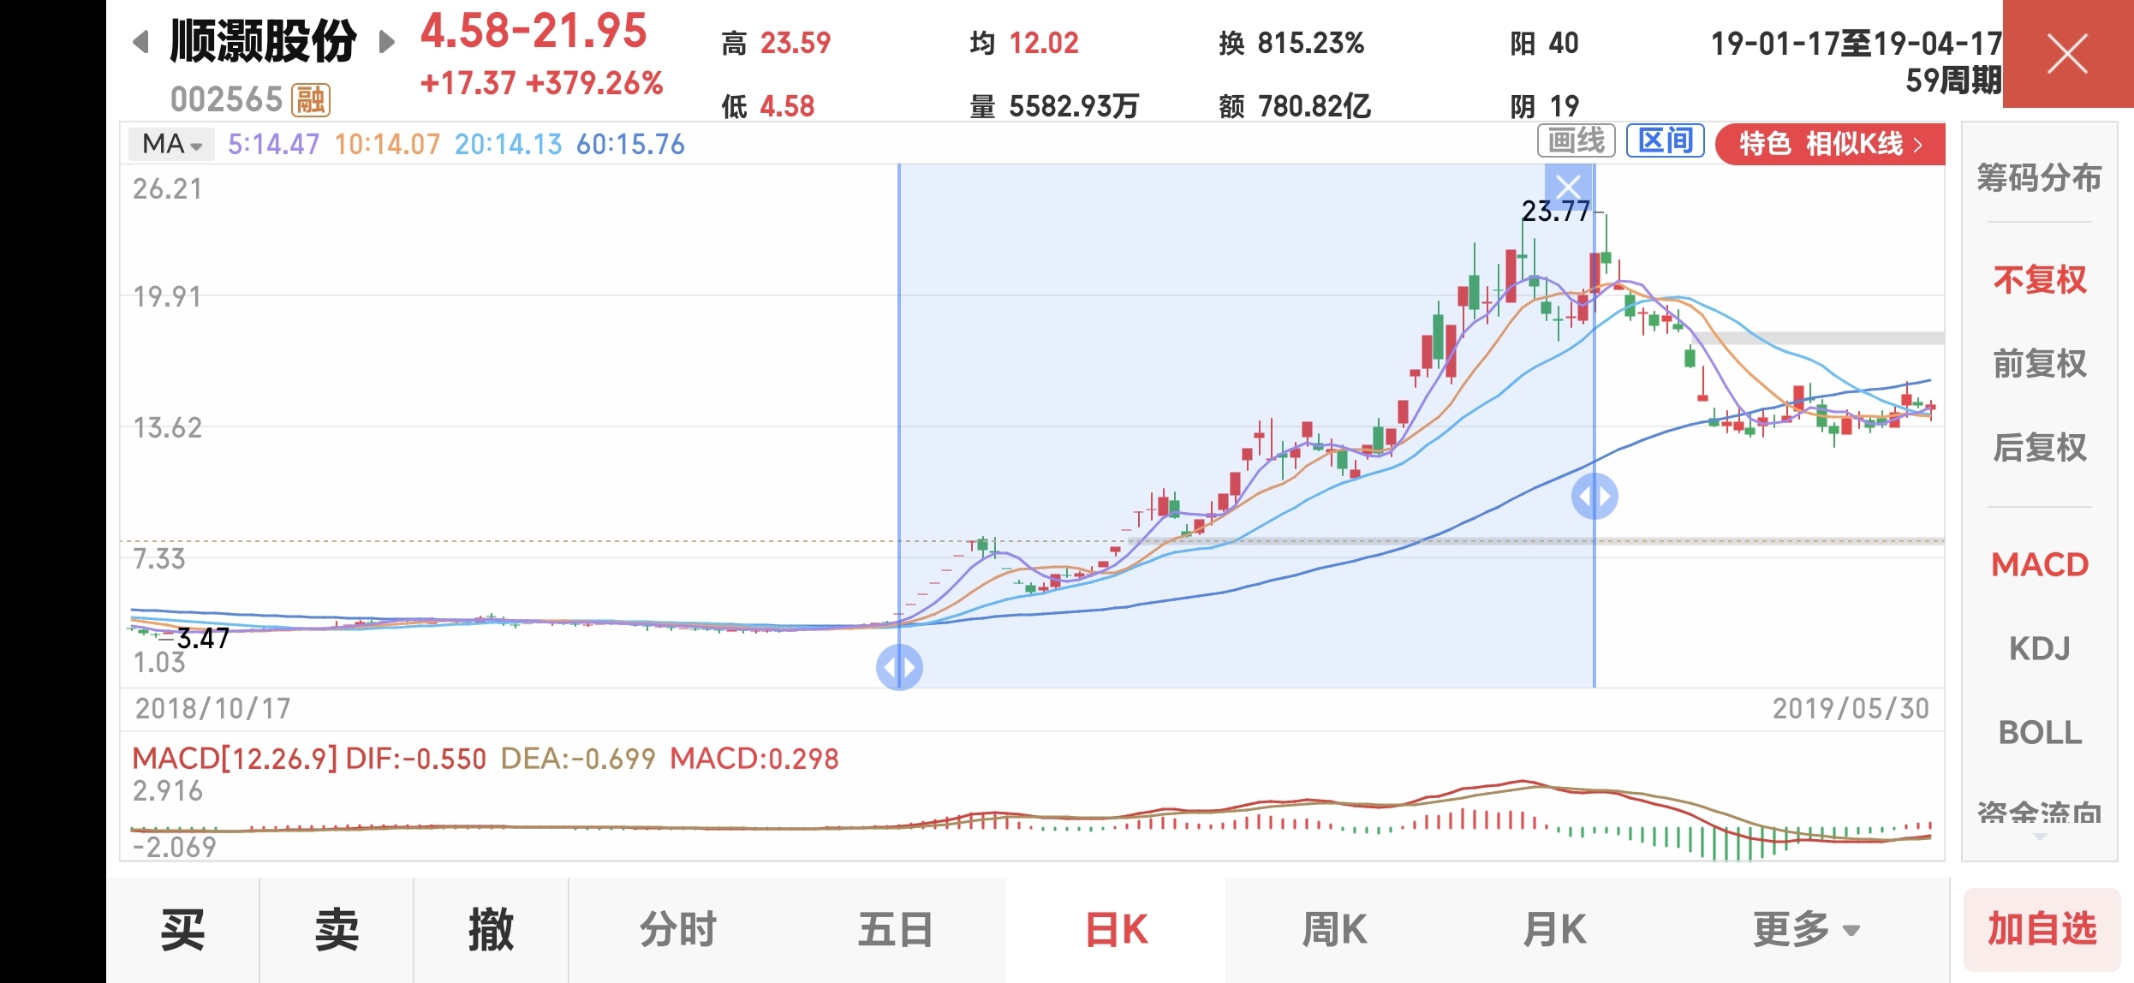Image resolution: width=2134 pixels, height=983 pixels.
Task: Open the MA indicator dropdown
Action: point(172,144)
